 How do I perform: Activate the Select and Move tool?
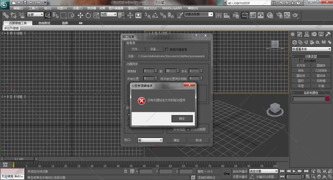(x=80, y=15)
